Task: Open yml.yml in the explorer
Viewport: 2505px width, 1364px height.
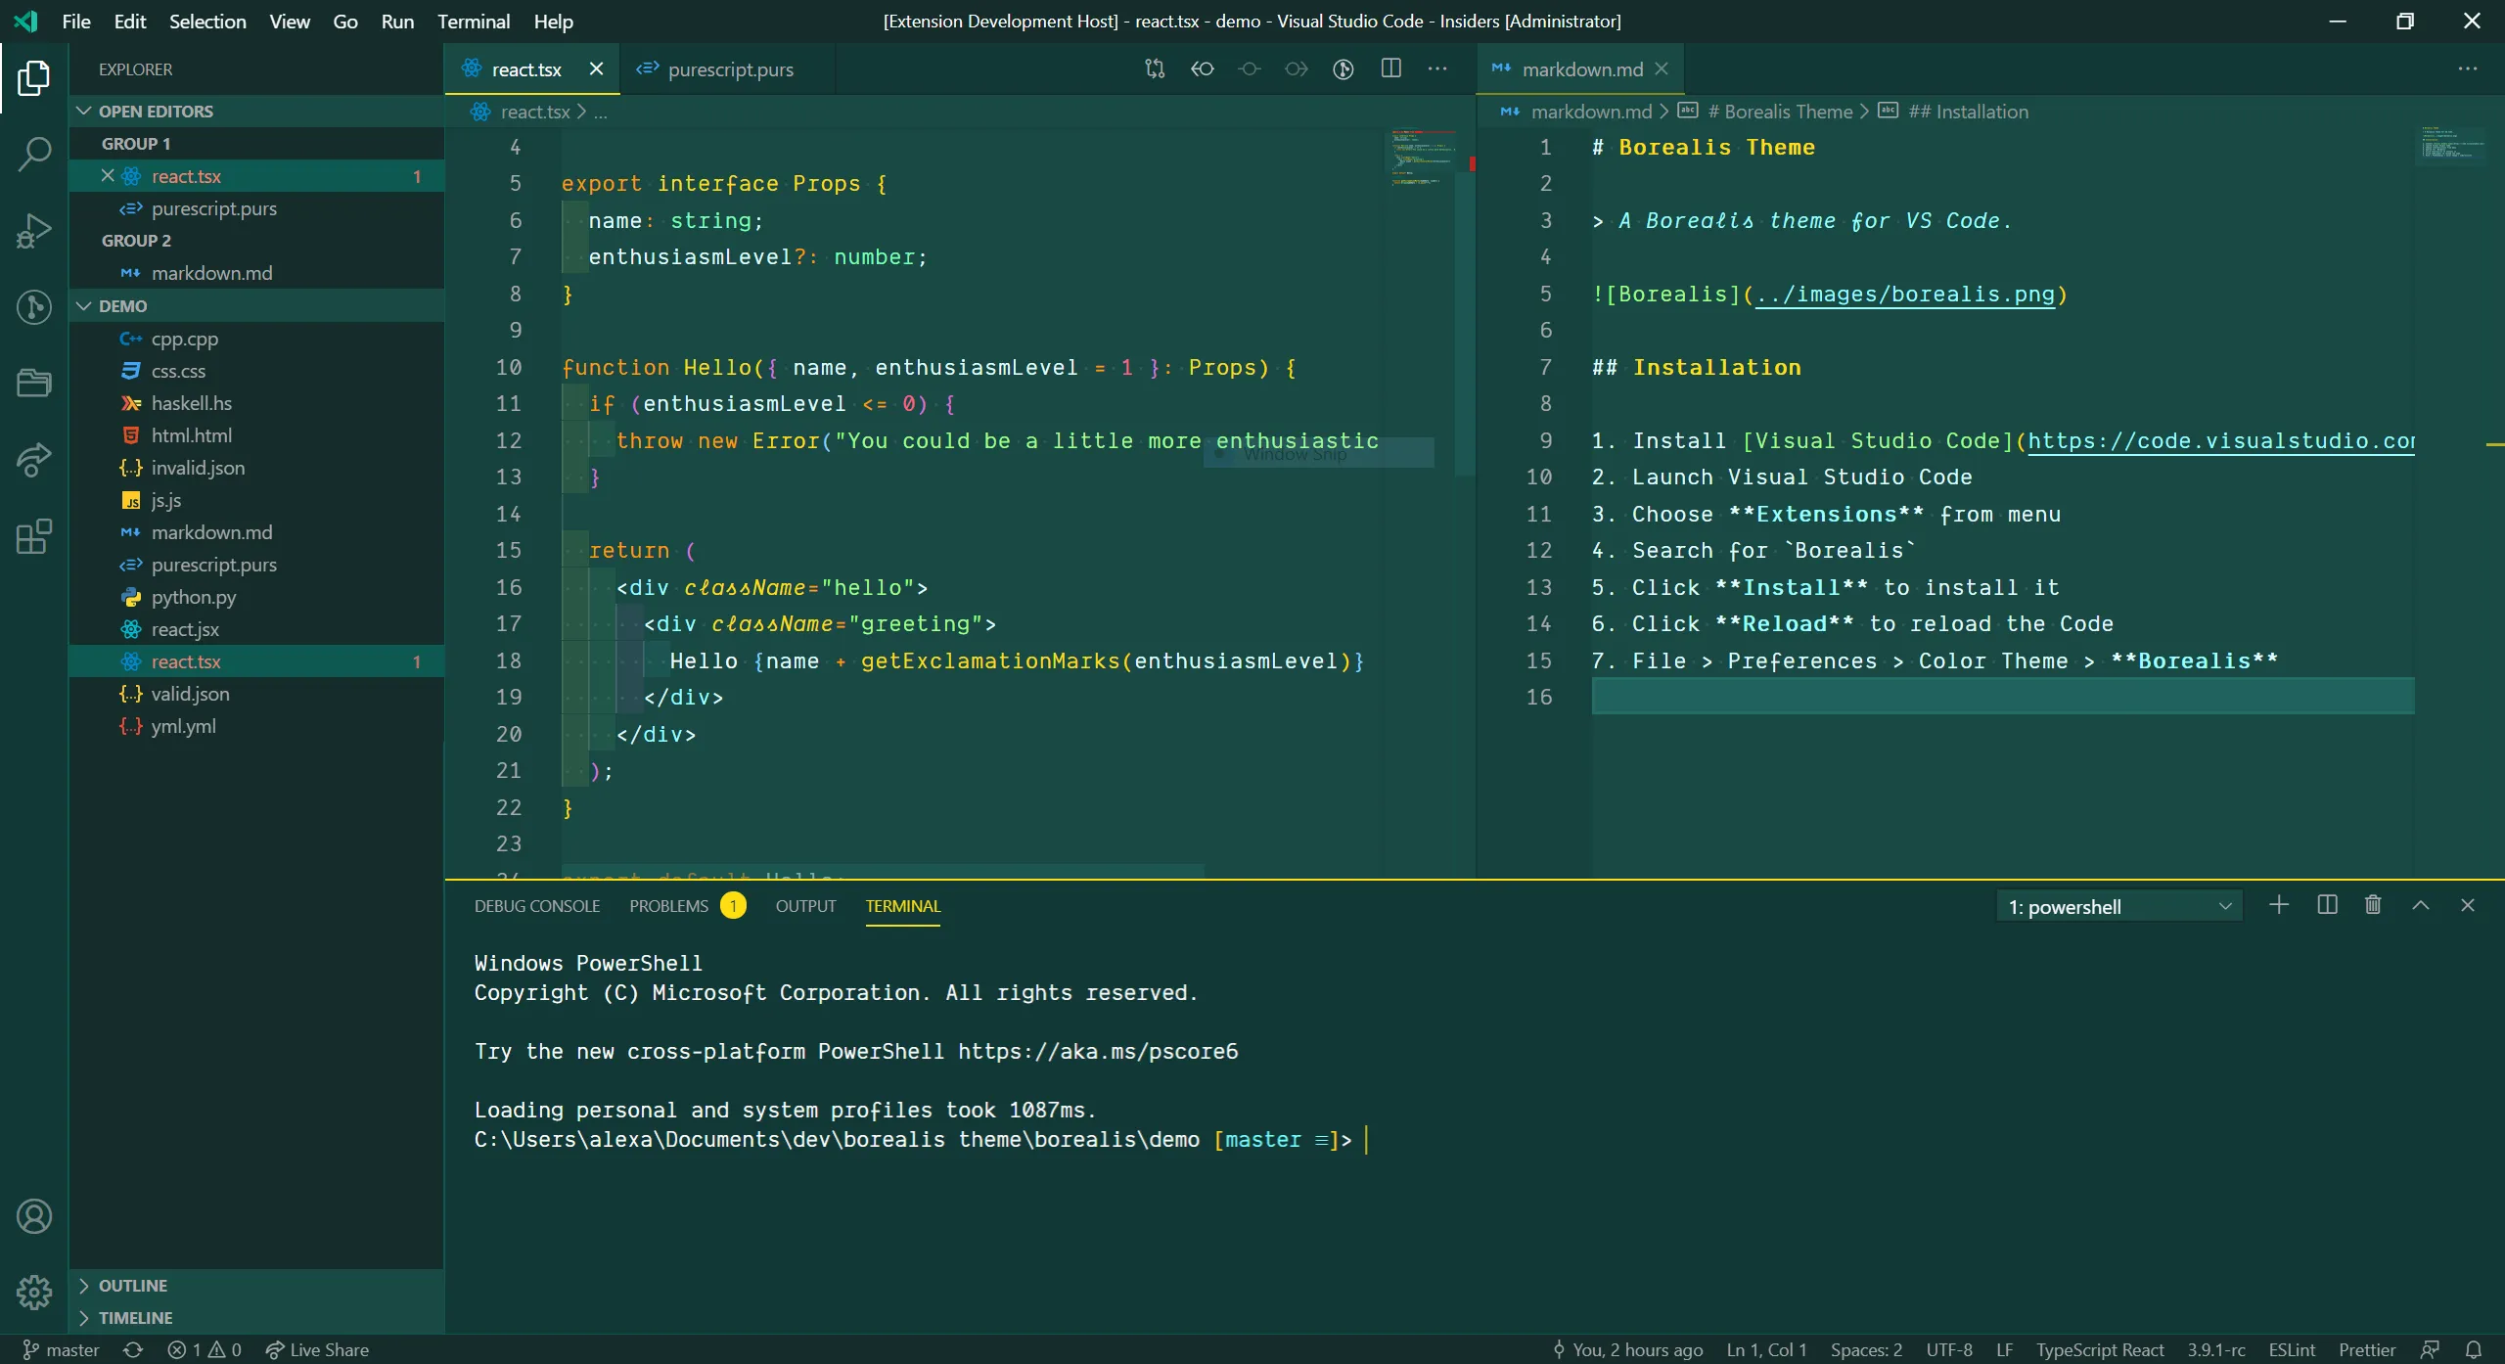Action: [x=256, y=726]
